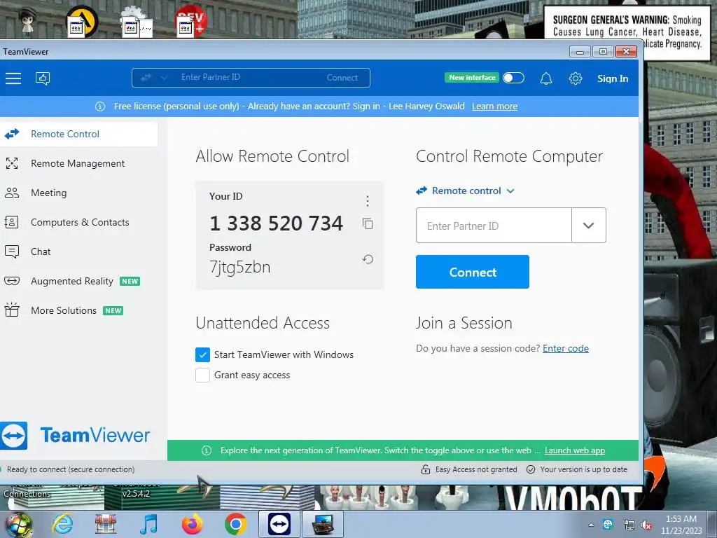Open the three-dot options menu beside Your ID

(367, 201)
